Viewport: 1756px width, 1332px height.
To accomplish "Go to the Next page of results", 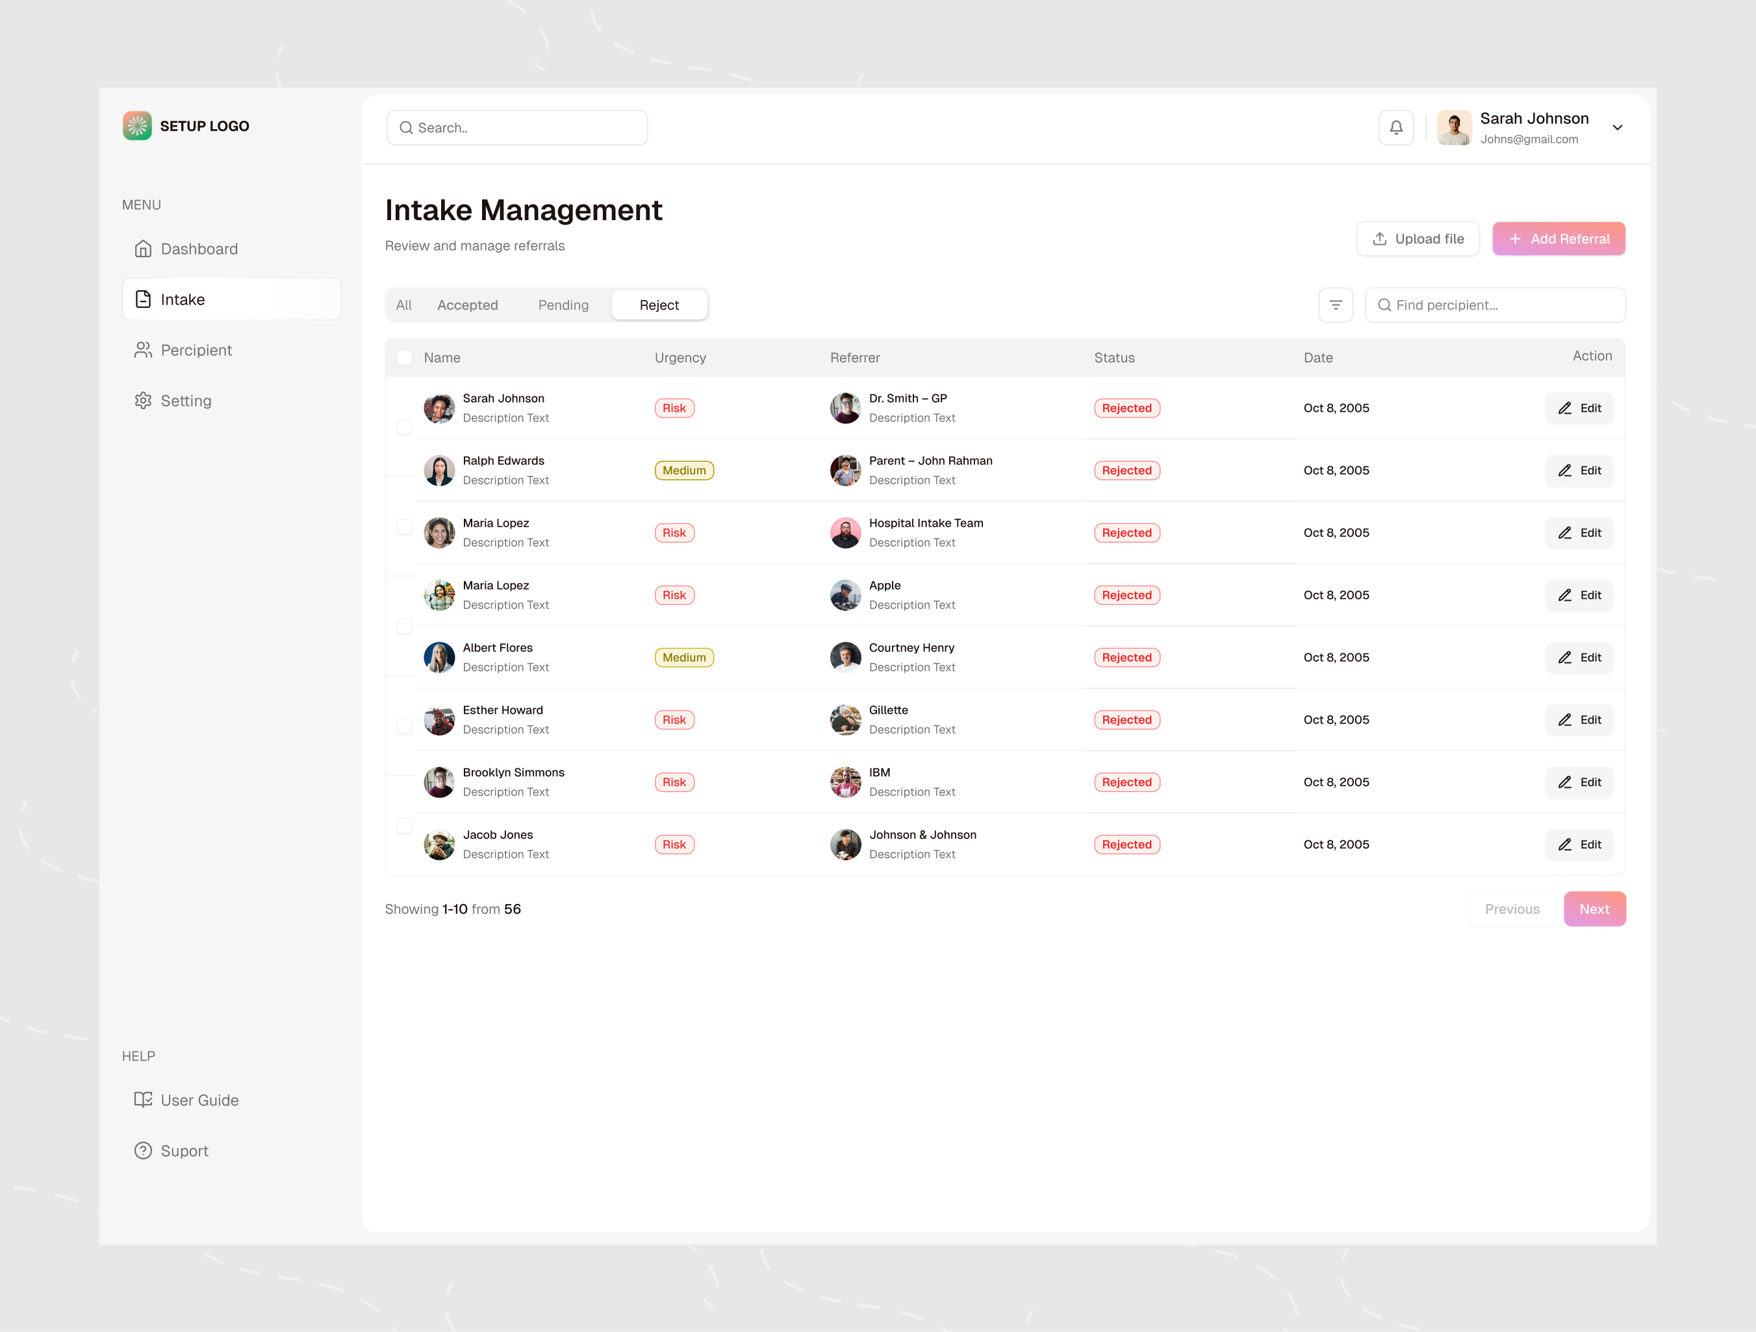I will point(1595,908).
